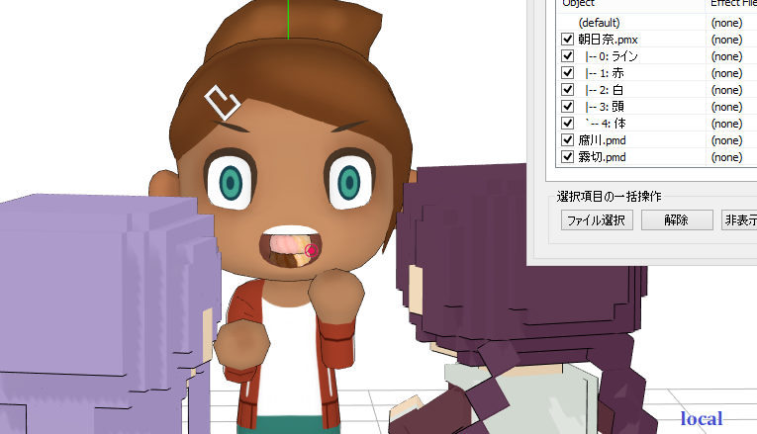Toggle the checkbox for 0: ライン
The height and width of the screenshot is (434, 757).
(x=567, y=56)
